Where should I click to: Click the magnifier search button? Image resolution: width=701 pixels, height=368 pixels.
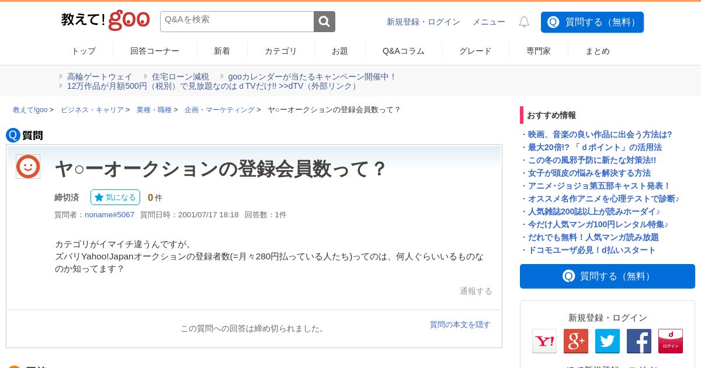coord(324,22)
